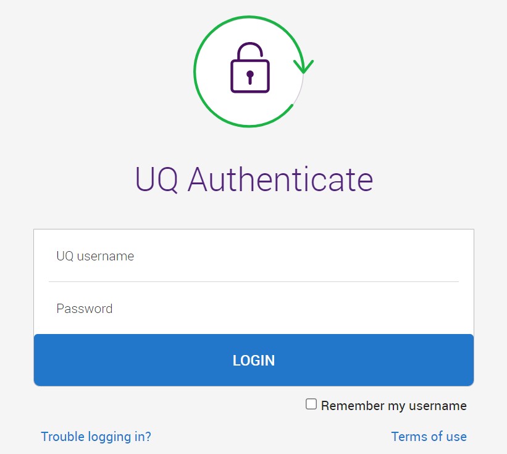Click the white LOGIN text on the button

[x=254, y=361]
